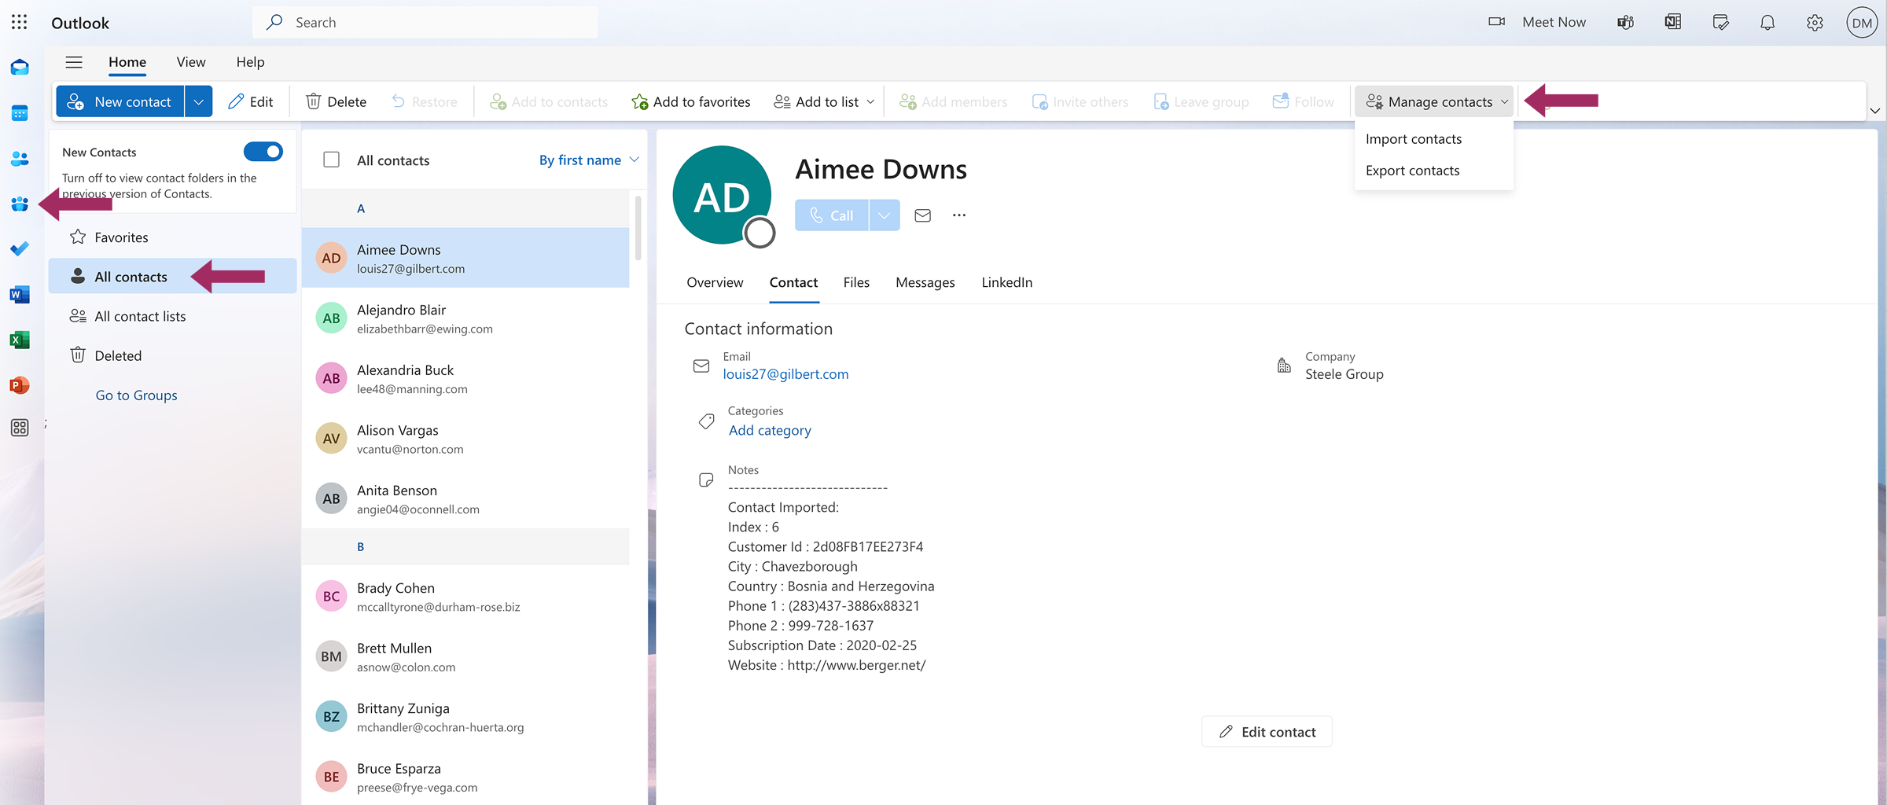
Task: Open Messages tab for contact
Action: [x=925, y=282]
